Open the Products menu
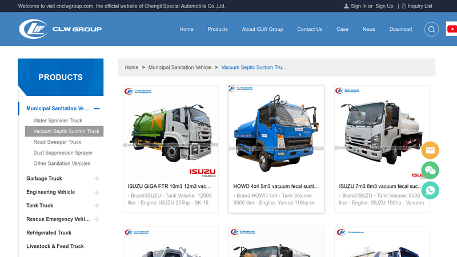Screen dimensions: 457x257 (x=218, y=29)
